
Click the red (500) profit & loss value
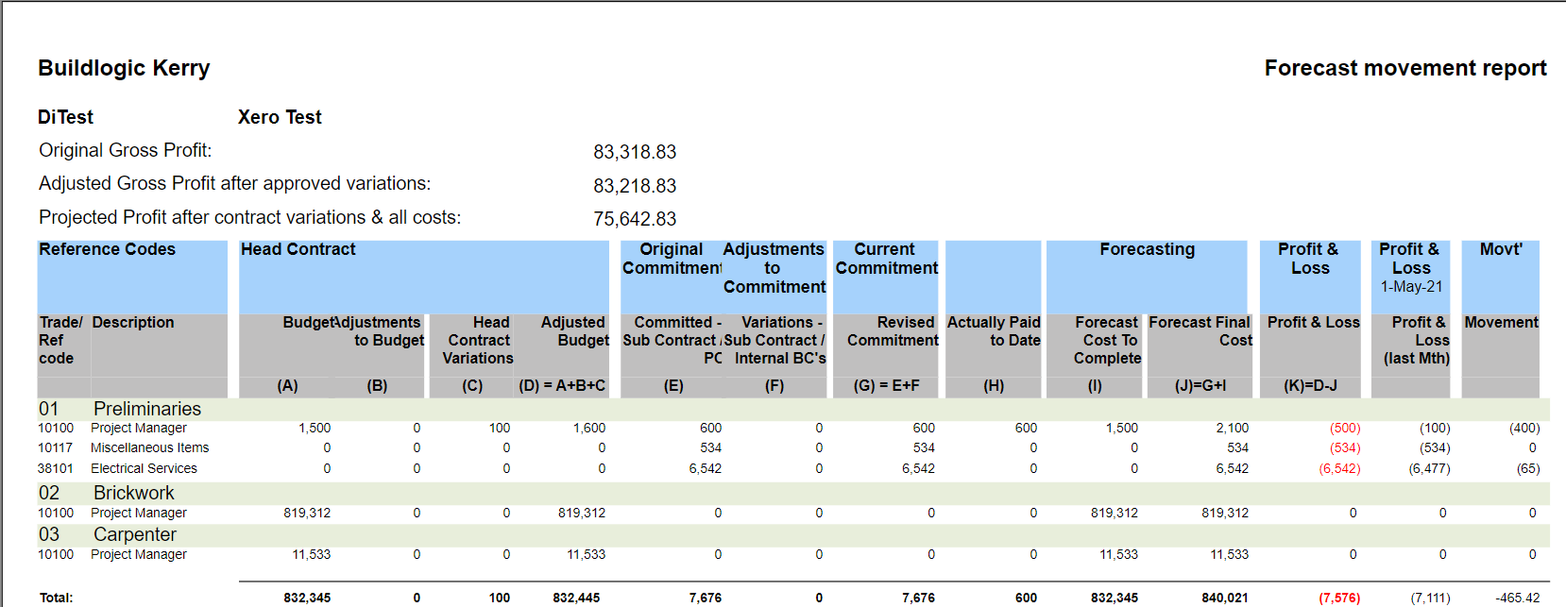click(1345, 428)
